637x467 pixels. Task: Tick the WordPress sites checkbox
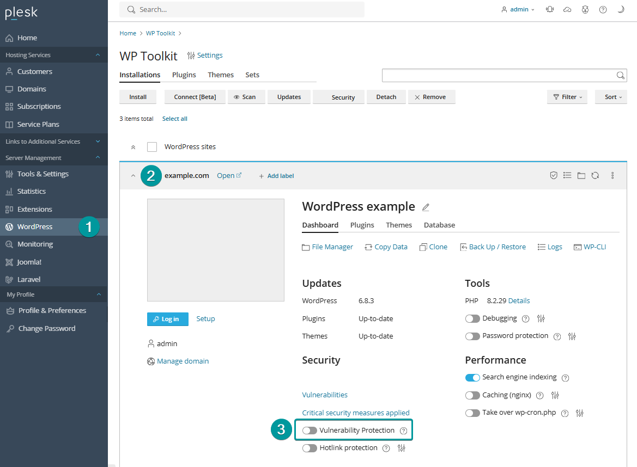tap(151, 146)
